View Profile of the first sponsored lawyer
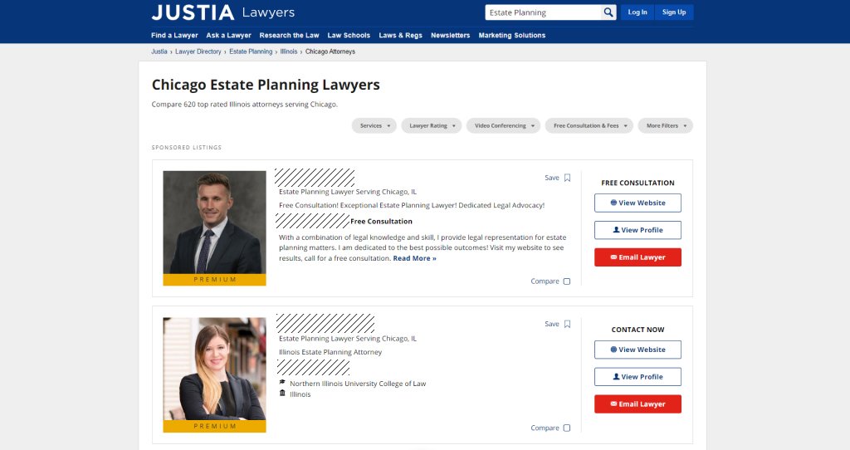Screen dimensions: 850x450 click(637, 230)
